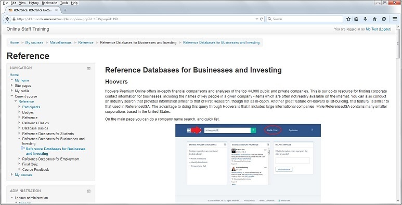402x205 pixels.
Task: Expand the Final Quiz node
Action: coord(19,164)
